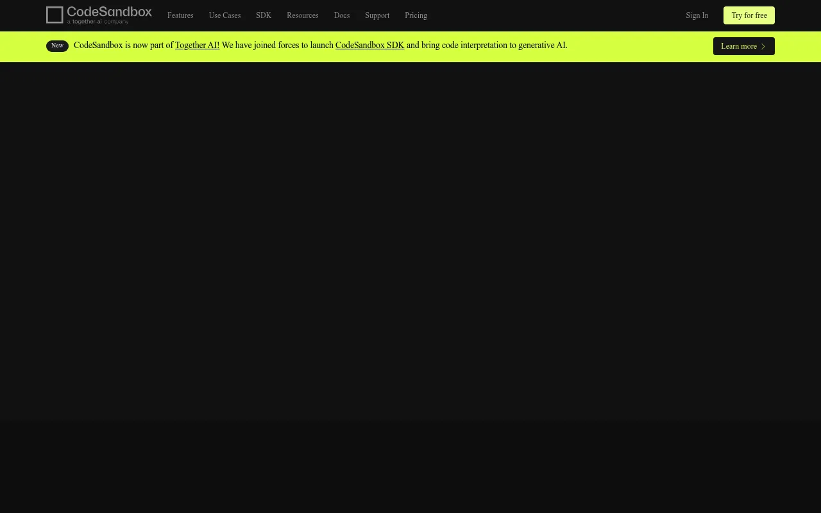Screen dimensions: 821x513
Task: Open the Docs link
Action: [x=342, y=15]
